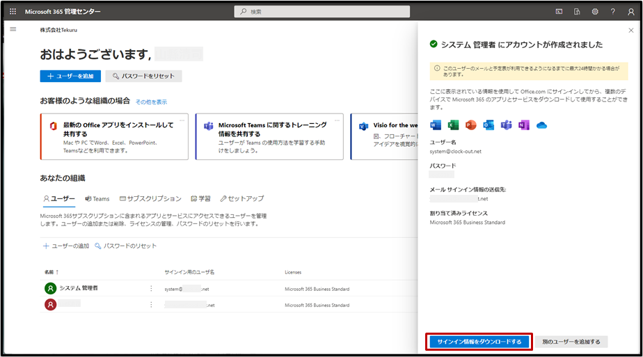Viewport: 643px width, 357px height.
Task: Click the blue ユーザーを追加 button
Action: coord(70,76)
